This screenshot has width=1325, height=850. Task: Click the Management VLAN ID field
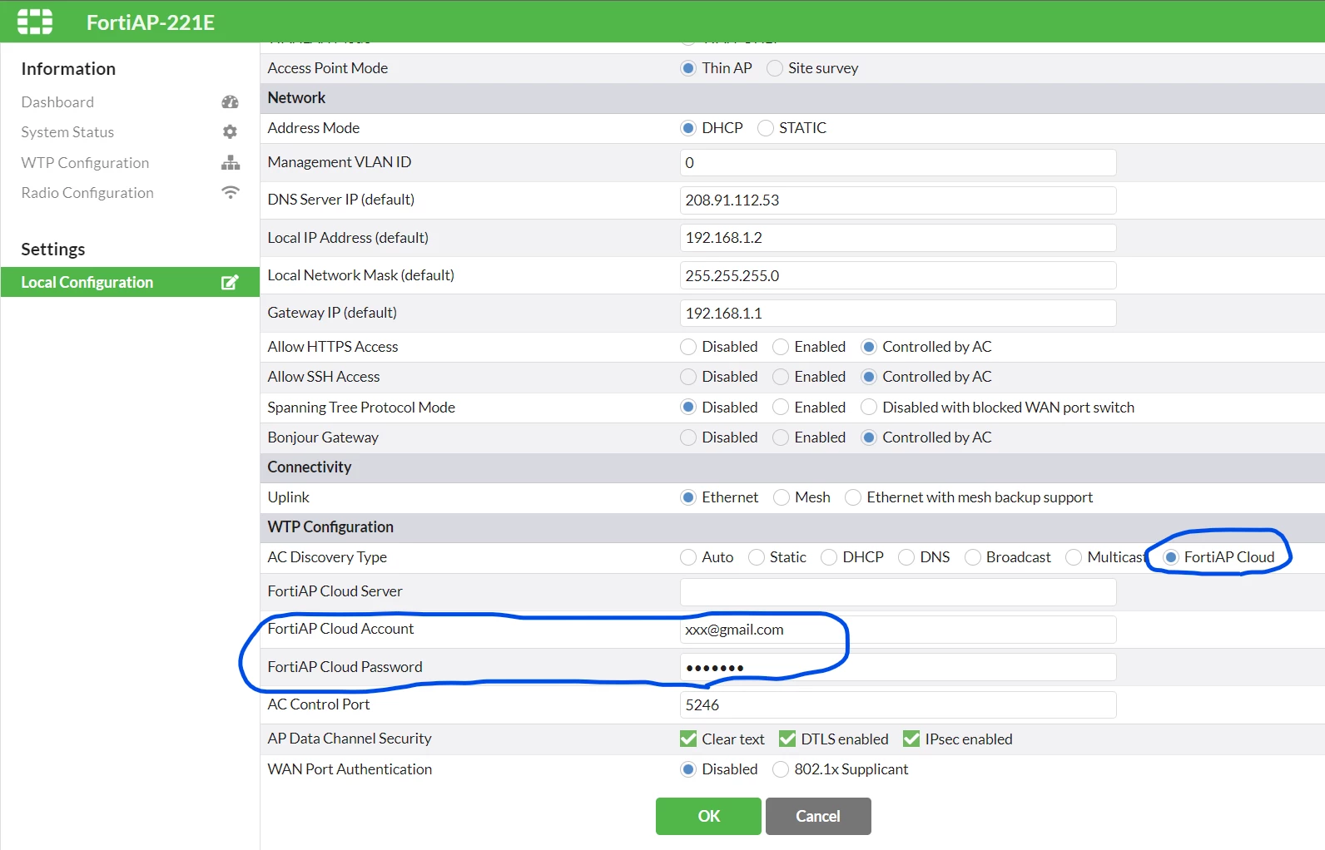[898, 163]
